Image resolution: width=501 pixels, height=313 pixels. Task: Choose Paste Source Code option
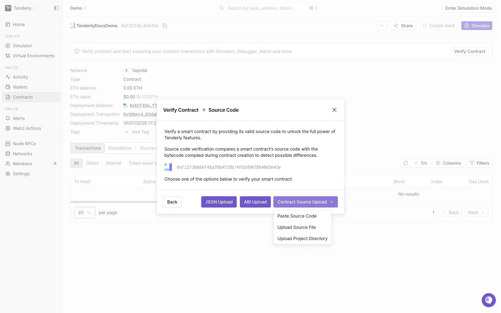click(x=302, y=216)
